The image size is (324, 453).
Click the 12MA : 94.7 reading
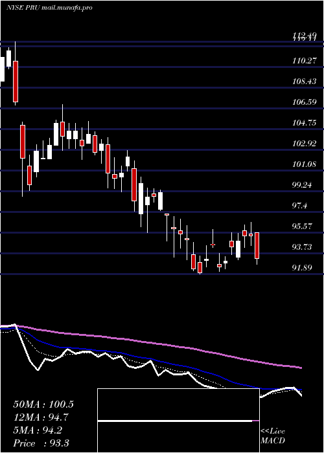[41, 417]
